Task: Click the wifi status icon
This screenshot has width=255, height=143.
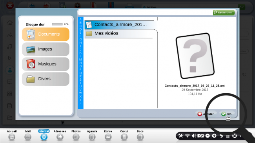Action: [x=188, y=136]
